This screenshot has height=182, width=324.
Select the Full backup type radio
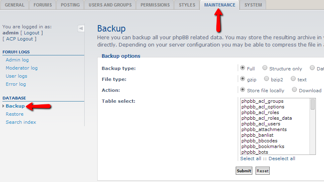click(243, 68)
